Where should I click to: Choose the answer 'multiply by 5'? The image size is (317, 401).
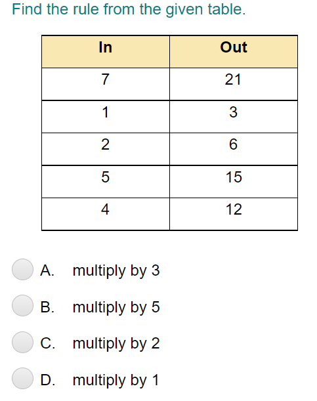[116, 307]
